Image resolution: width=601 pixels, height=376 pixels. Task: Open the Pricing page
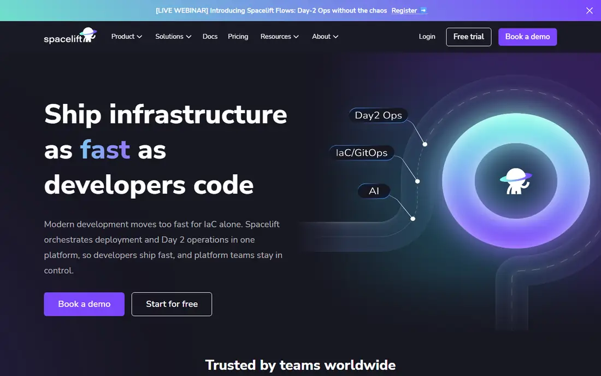(x=238, y=37)
